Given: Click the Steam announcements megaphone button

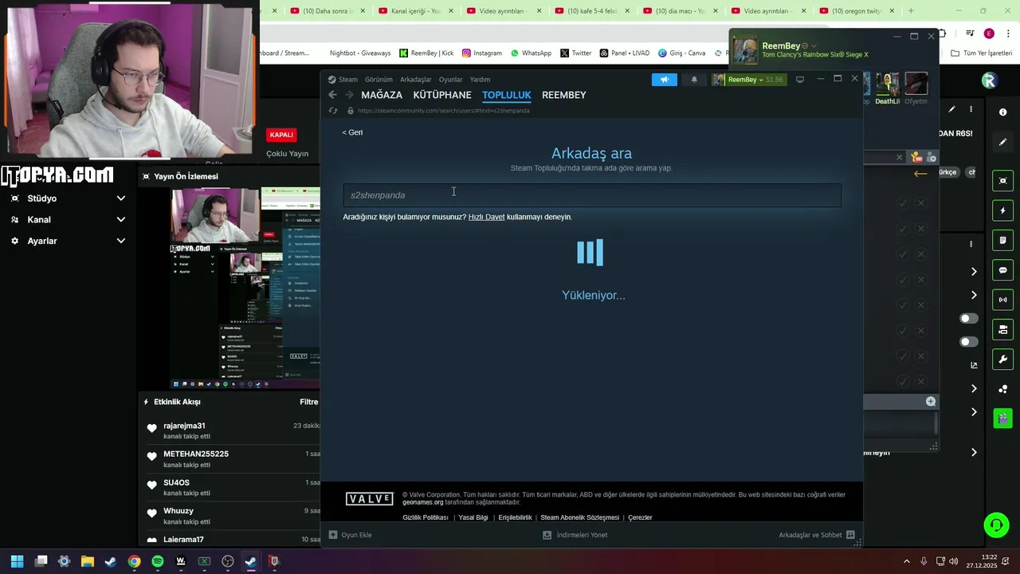Looking at the screenshot, I should click(664, 80).
